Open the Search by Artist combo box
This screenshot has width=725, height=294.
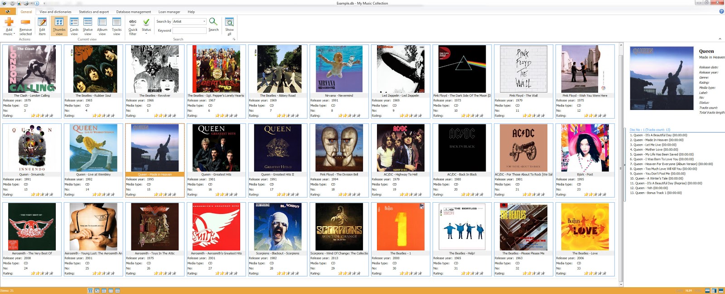(x=189, y=21)
